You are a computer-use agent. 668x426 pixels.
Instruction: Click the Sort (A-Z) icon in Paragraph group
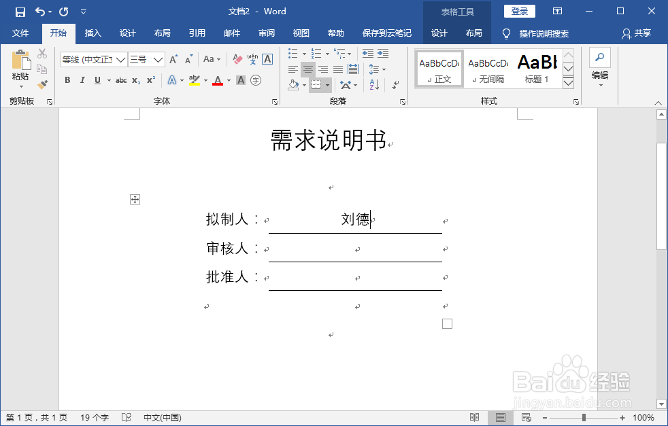pyautogui.click(x=374, y=84)
